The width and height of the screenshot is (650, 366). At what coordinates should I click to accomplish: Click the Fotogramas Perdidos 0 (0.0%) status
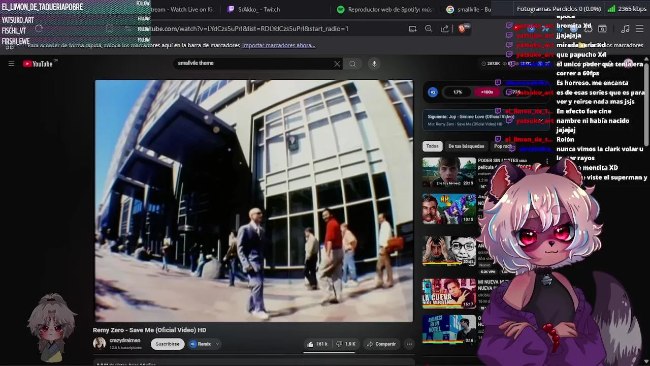pyautogui.click(x=559, y=9)
